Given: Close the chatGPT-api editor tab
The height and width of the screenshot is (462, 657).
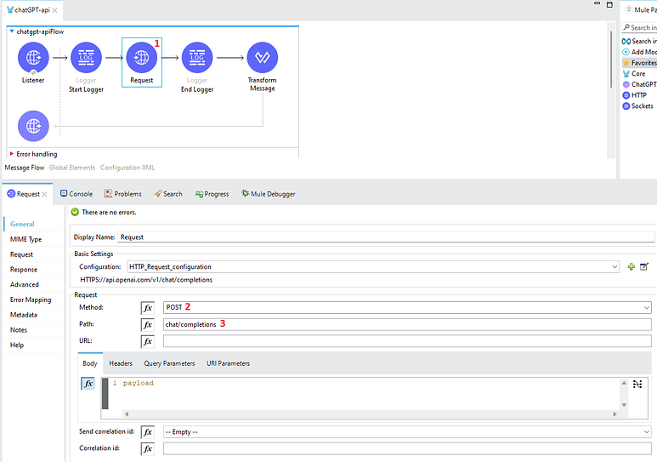Looking at the screenshot, I should 55,10.
